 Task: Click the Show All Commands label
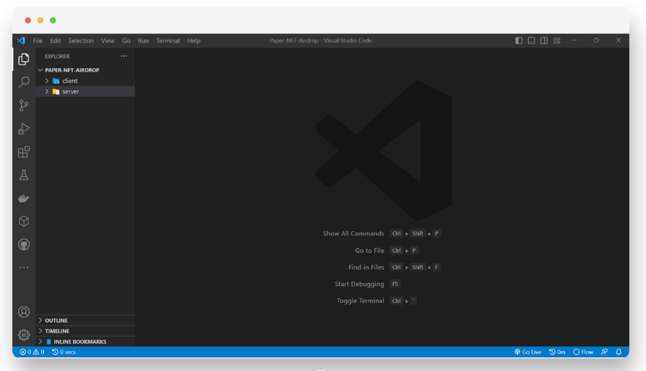click(x=354, y=233)
